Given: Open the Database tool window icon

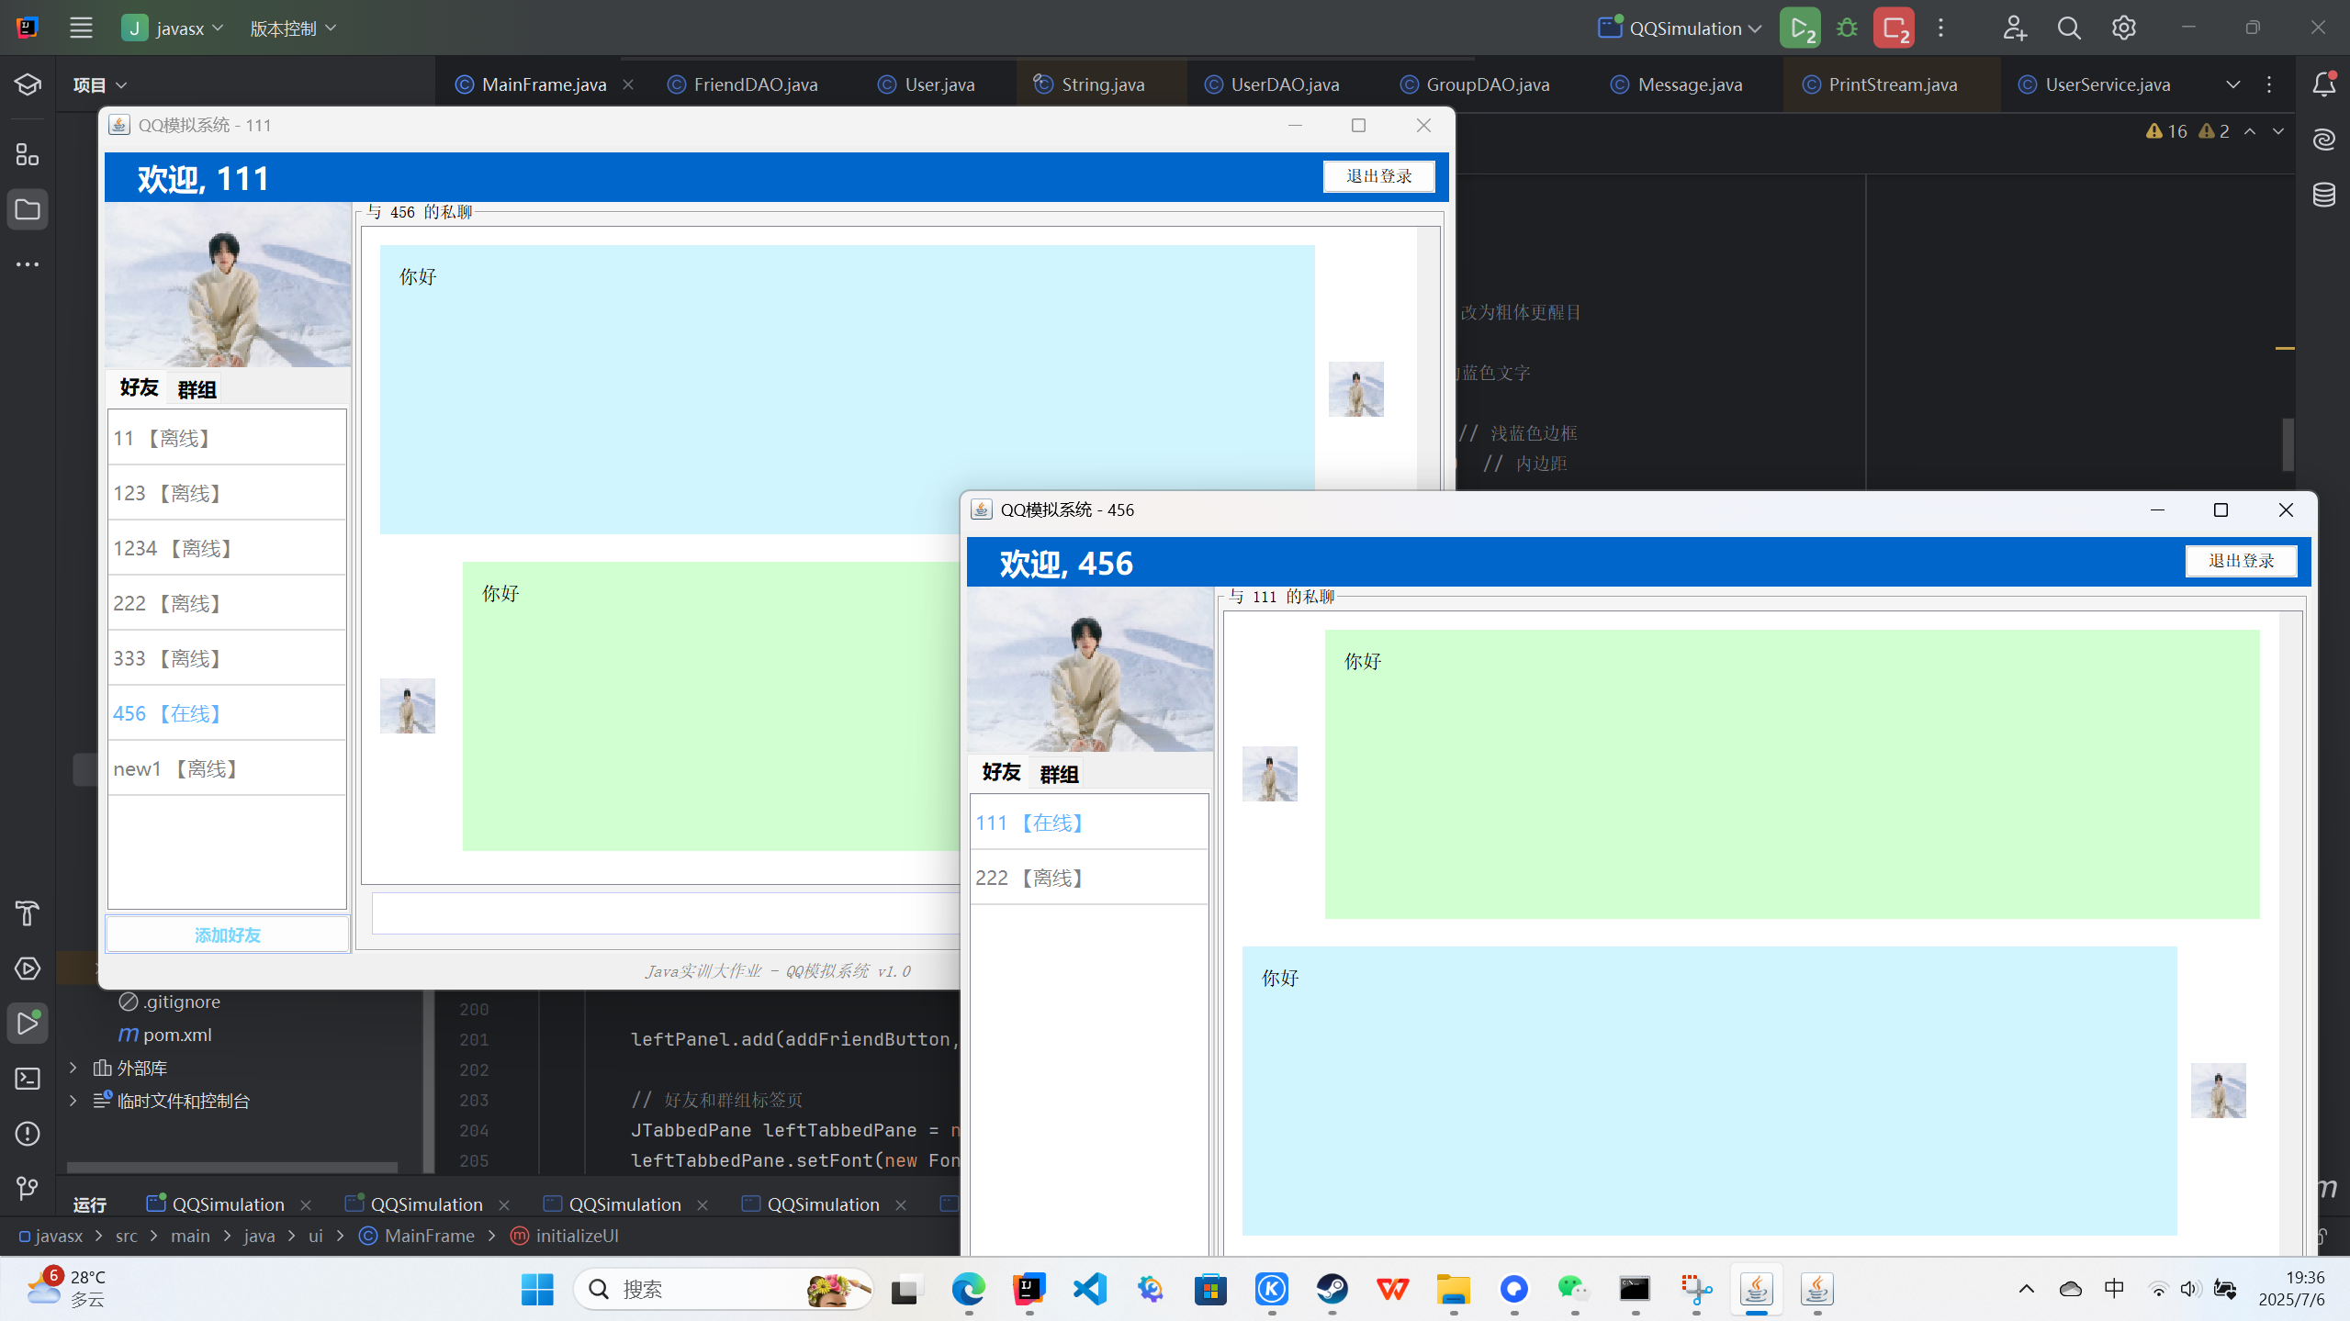Looking at the screenshot, I should pos(2323,195).
